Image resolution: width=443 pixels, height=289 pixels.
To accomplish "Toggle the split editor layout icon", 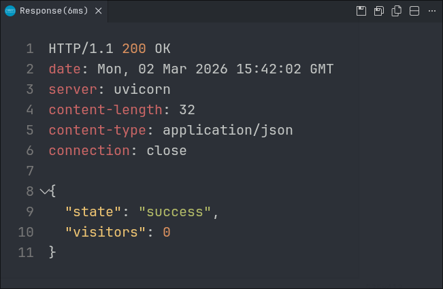I will [414, 11].
